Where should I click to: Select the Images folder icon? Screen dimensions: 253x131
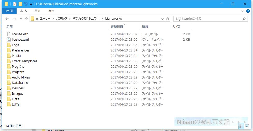tap(9, 93)
